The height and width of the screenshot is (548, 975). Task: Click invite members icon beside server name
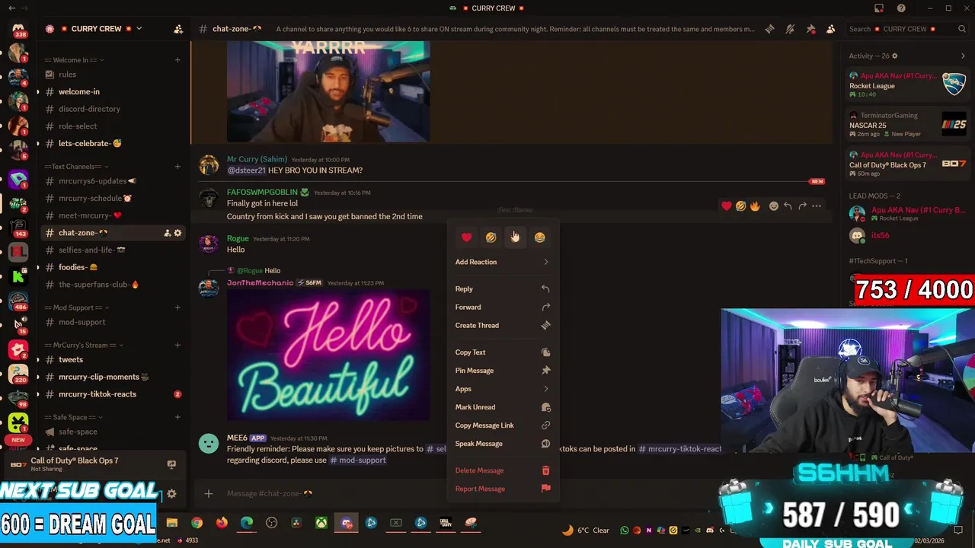click(x=178, y=29)
